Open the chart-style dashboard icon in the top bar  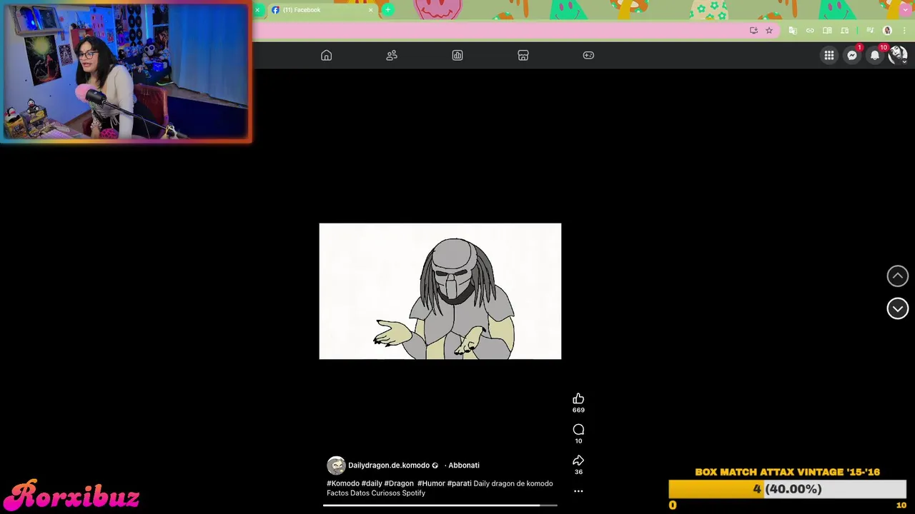[457, 56]
